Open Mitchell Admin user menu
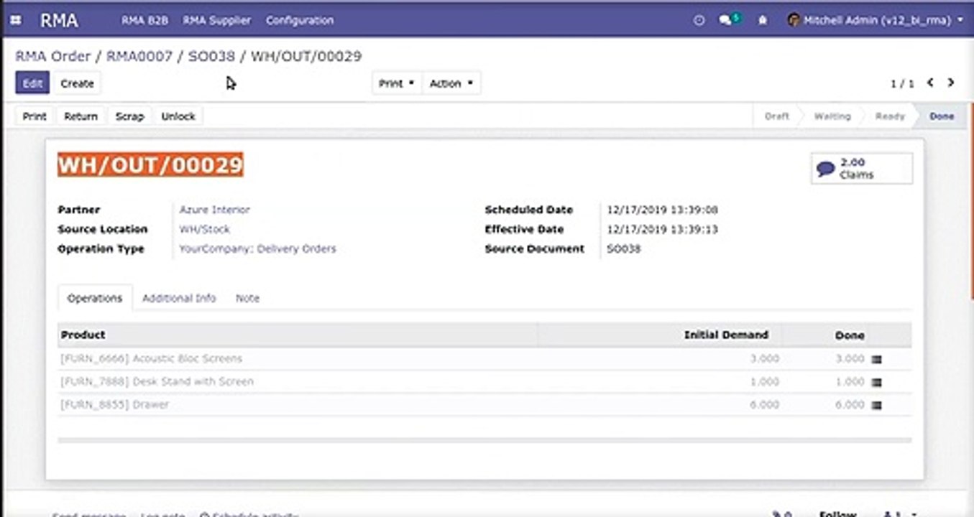The width and height of the screenshot is (974, 517). [x=875, y=21]
